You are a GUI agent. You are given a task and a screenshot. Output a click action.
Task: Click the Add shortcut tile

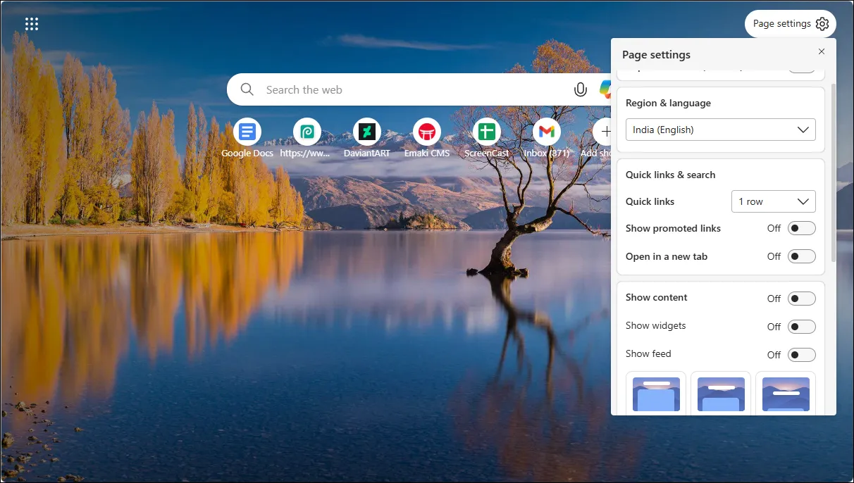(606, 132)
